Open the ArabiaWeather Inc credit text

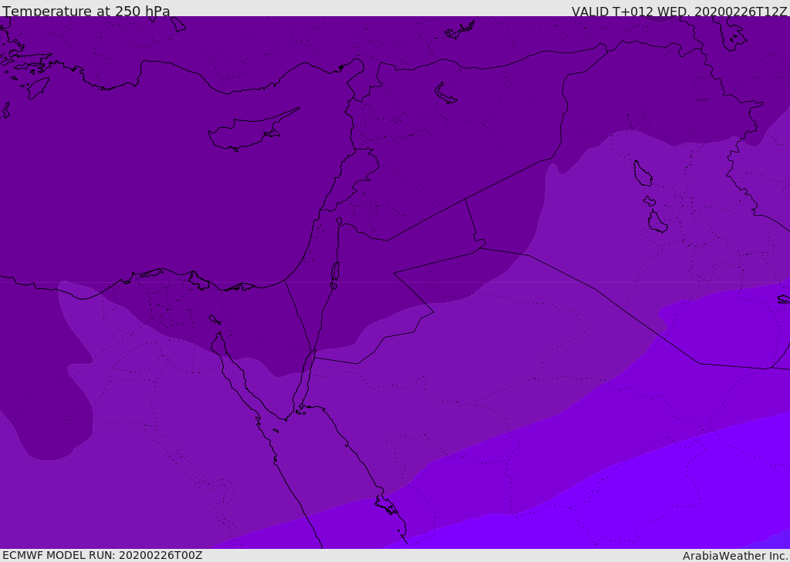point(735,556)
